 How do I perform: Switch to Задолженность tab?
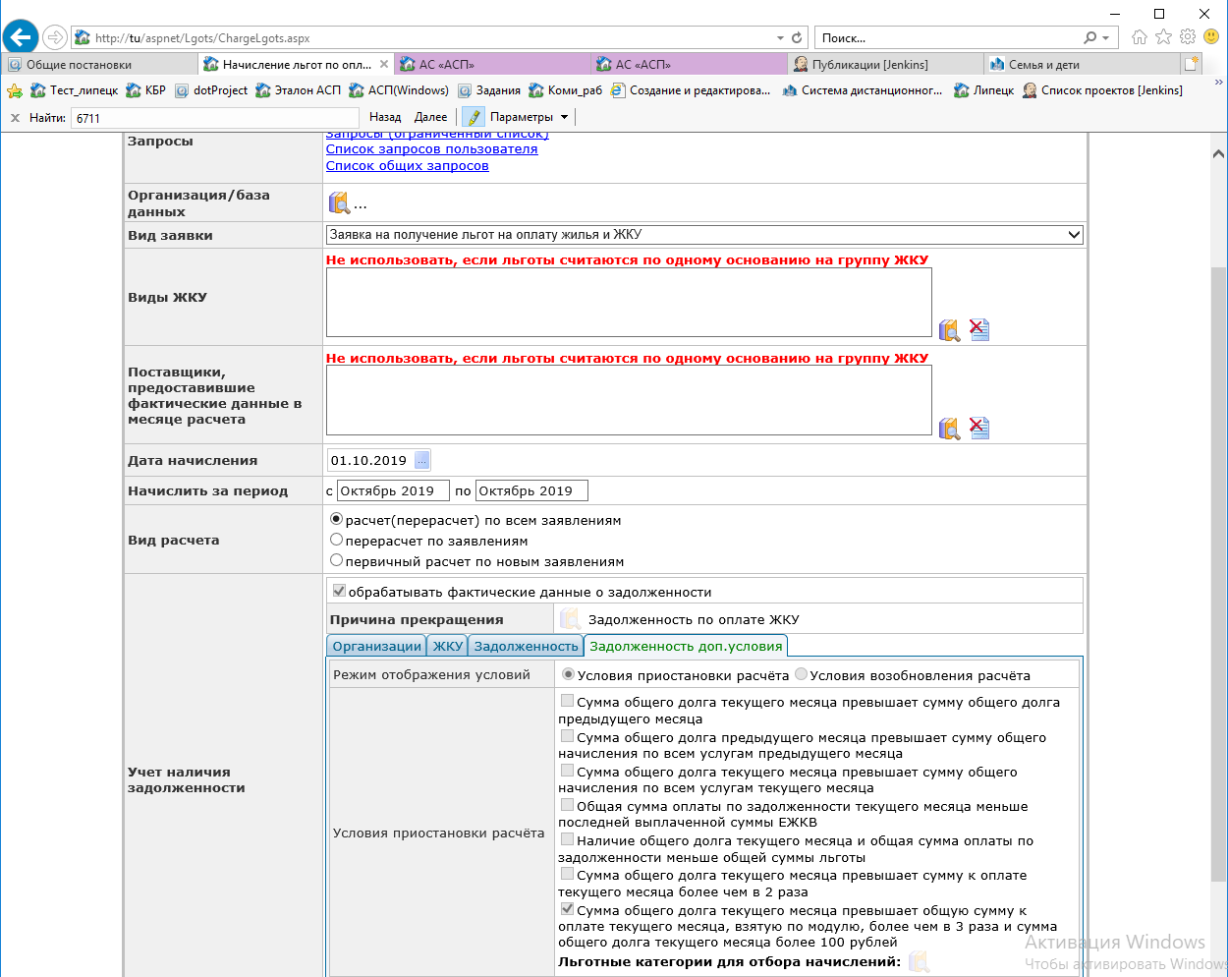526,646
